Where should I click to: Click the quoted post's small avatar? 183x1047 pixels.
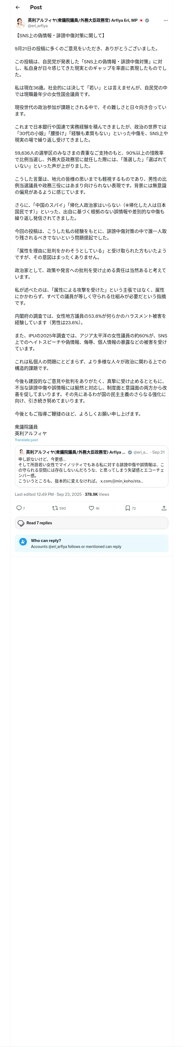(x=21, y=452)
